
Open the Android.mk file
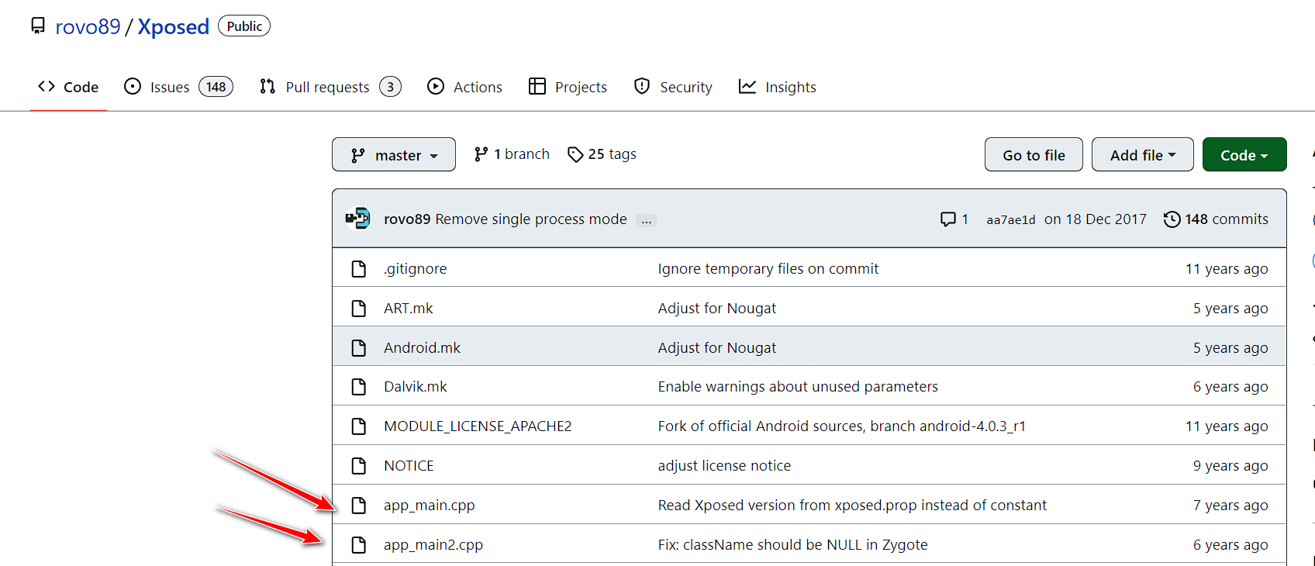(422, 348)
